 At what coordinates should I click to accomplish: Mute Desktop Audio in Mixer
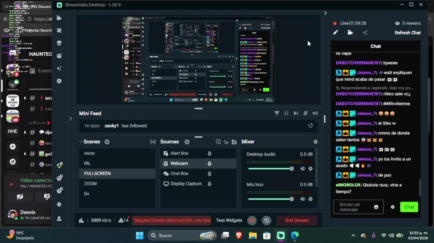303,169
